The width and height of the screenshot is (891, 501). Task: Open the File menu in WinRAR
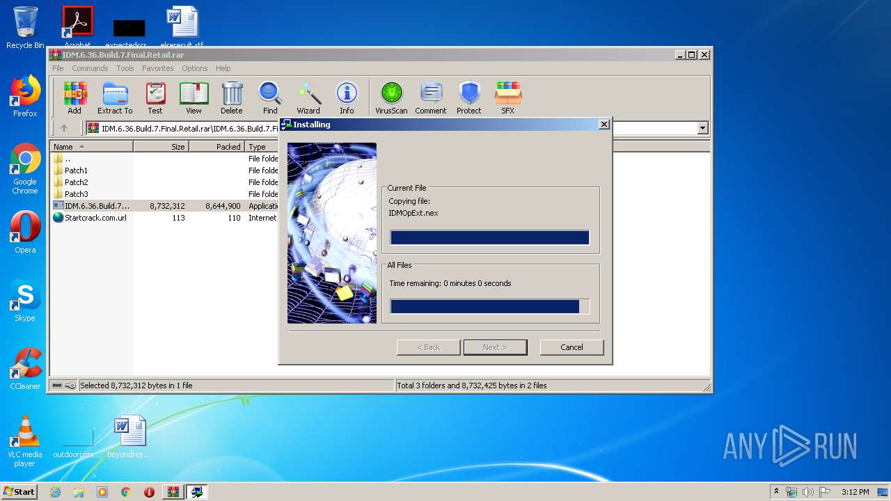(58, 68)
